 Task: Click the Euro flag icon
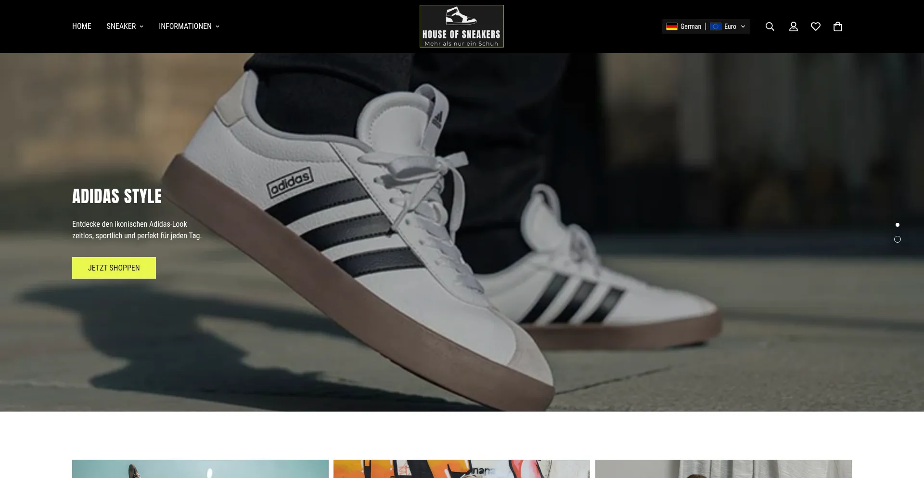pyautogui.click(x=716, y=26)
